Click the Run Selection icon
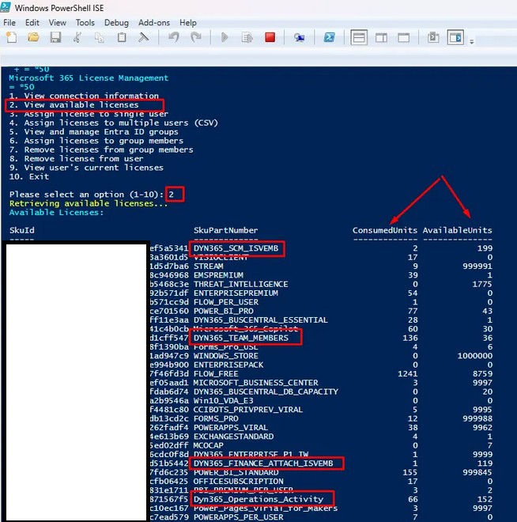 [247, 37]
